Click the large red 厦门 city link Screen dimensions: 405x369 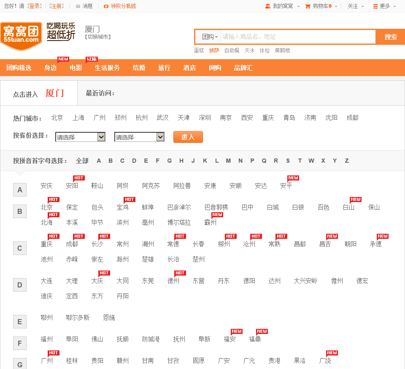pyautogui.click(x=55, y=93)
